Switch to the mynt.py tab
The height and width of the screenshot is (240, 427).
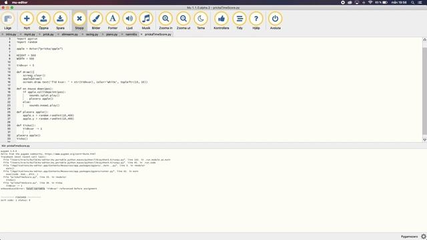tap(29, 35)
